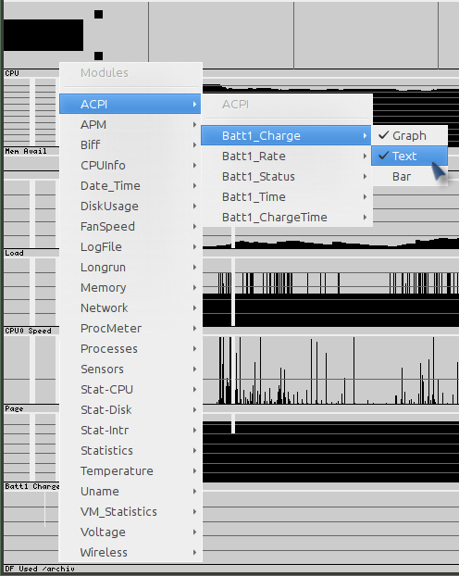Open the Voltage submenu

click(x=130, y=532)
